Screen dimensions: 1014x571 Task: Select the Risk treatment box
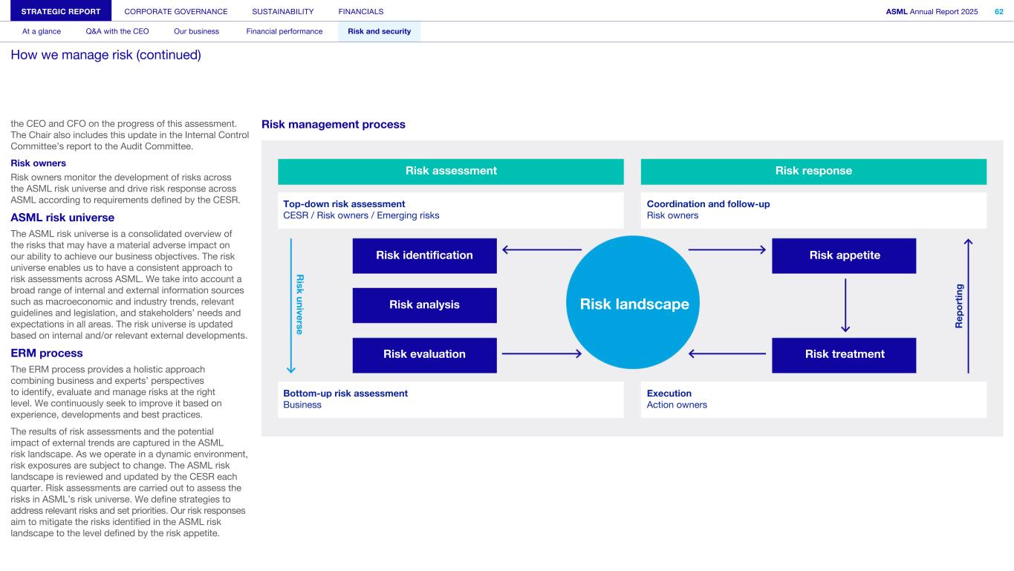[844, 354]
